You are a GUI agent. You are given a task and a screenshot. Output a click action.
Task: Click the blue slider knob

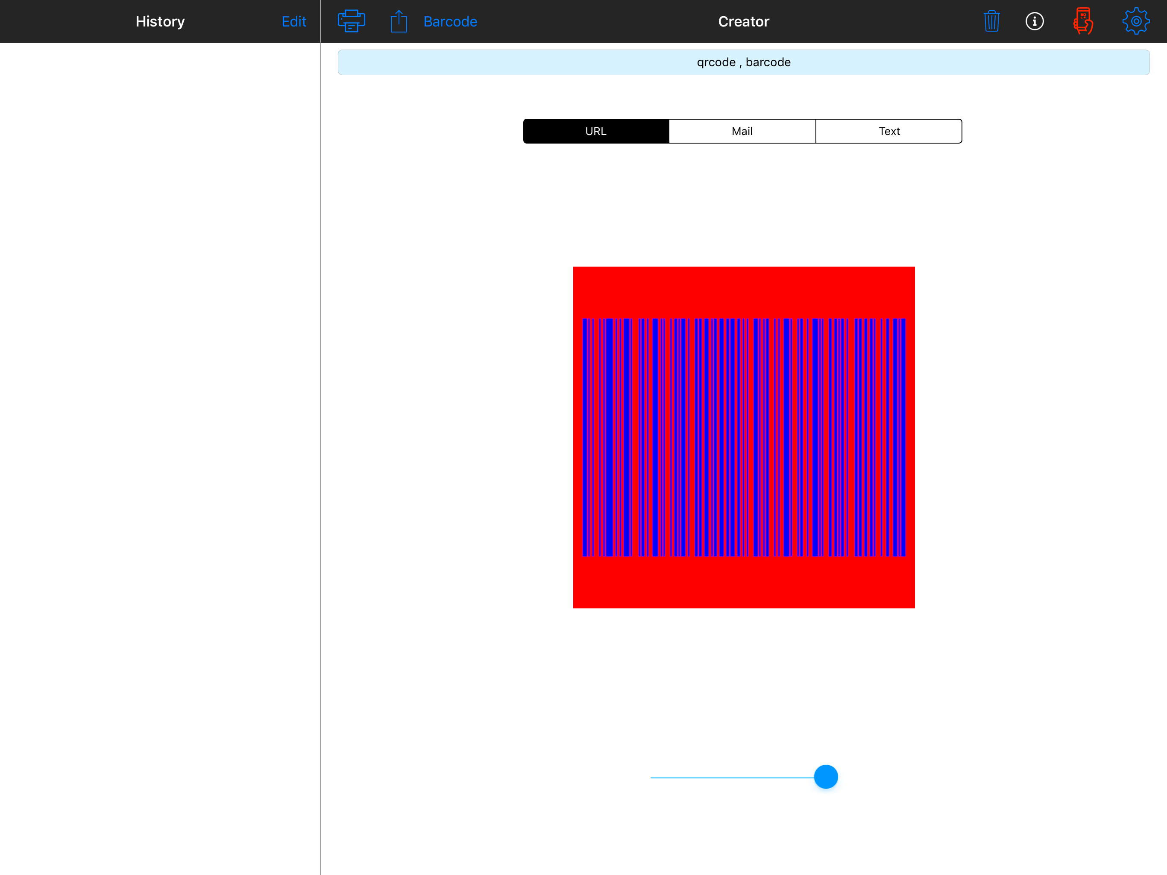[x=826, y=777]
